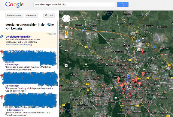
Task: Collapse the left results panel arrow
Action: point(57,15)
